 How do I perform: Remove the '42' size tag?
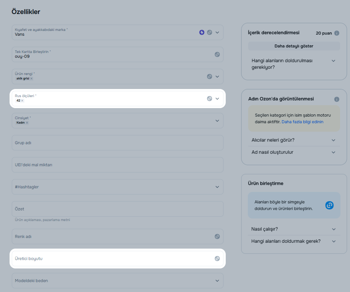(22, 101)
